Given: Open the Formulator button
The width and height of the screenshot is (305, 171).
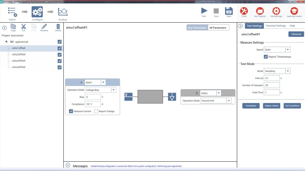Looking at the screenshot, I should (x=251, y=106).
